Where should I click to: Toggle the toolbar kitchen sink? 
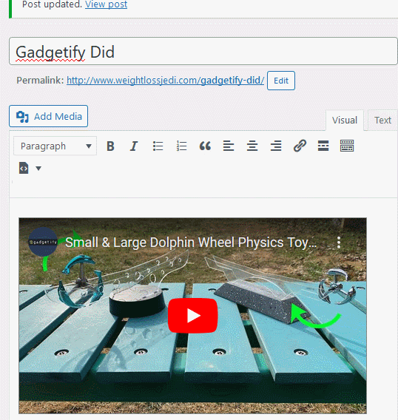[347, 146]
